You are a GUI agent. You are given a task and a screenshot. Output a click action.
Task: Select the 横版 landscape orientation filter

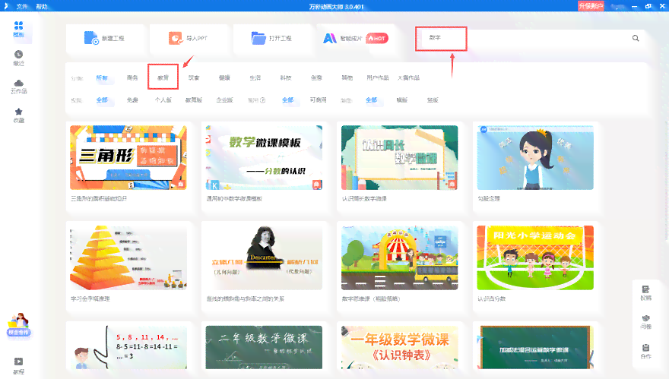point(402,99)
